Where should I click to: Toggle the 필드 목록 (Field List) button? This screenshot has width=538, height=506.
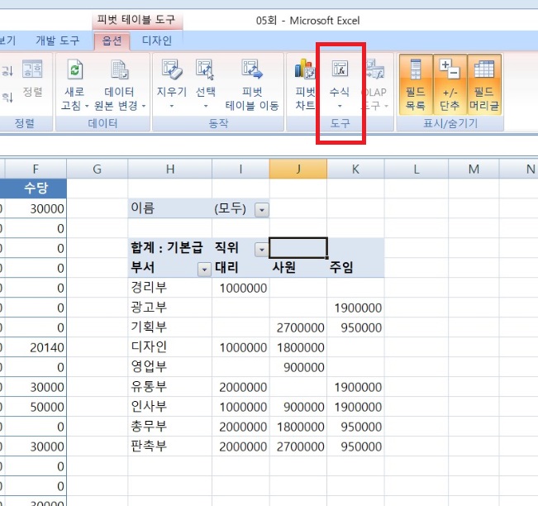coord(415,83)
